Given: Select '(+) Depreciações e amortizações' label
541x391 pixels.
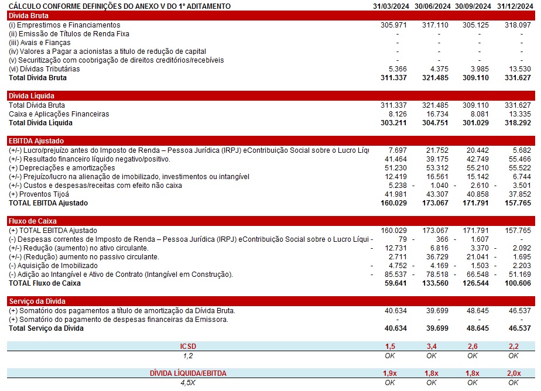Looking at the screenshot, I should pyautogui.click(x=62, y=168).
